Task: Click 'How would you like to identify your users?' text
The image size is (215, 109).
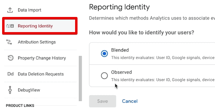Action: click(x=141, y=33)
